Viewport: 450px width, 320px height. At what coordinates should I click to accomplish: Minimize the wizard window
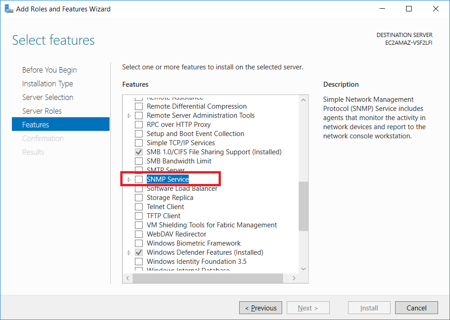[382, 9]
